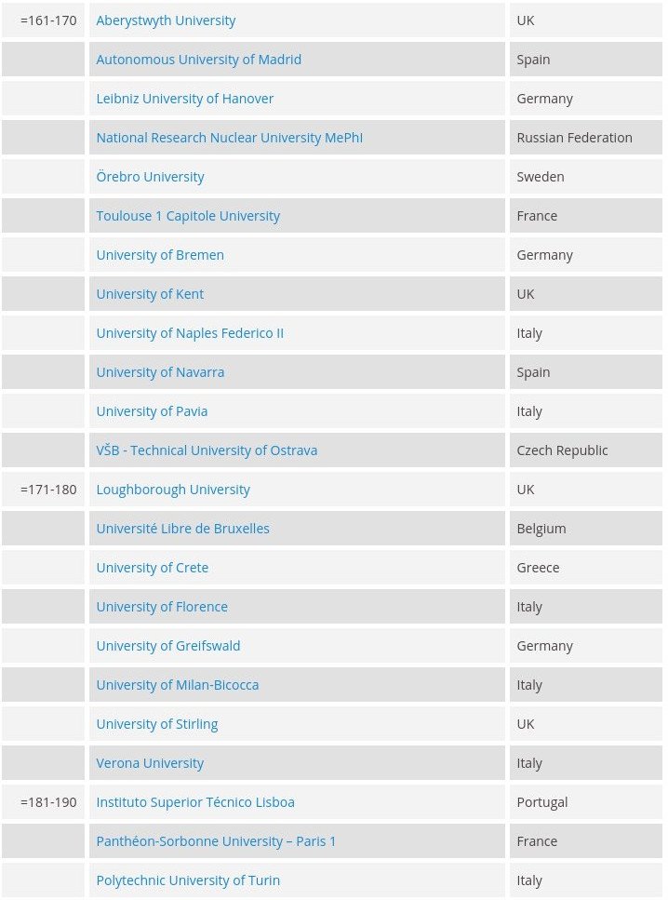
Task: Open University of Naples Federico II
Action: point(190,333)
